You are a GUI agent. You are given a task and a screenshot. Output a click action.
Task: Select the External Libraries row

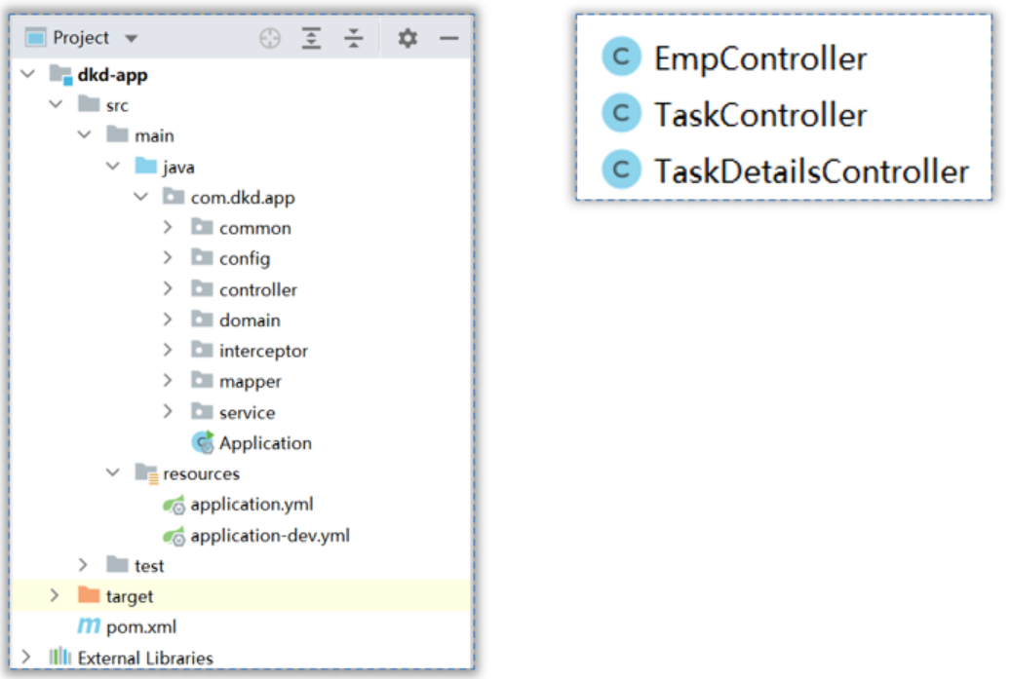click(242, 658)
